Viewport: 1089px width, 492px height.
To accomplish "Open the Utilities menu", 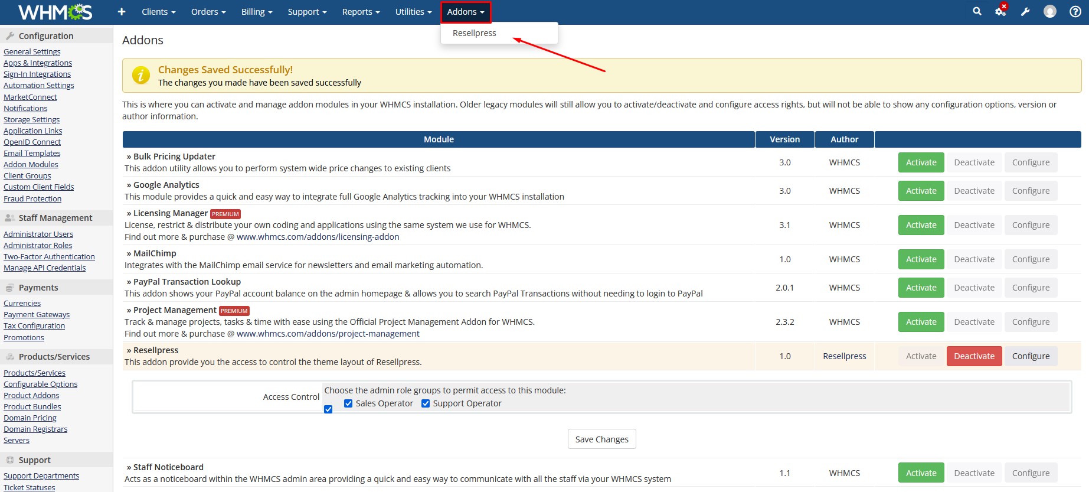I will (x=413, y=12).
